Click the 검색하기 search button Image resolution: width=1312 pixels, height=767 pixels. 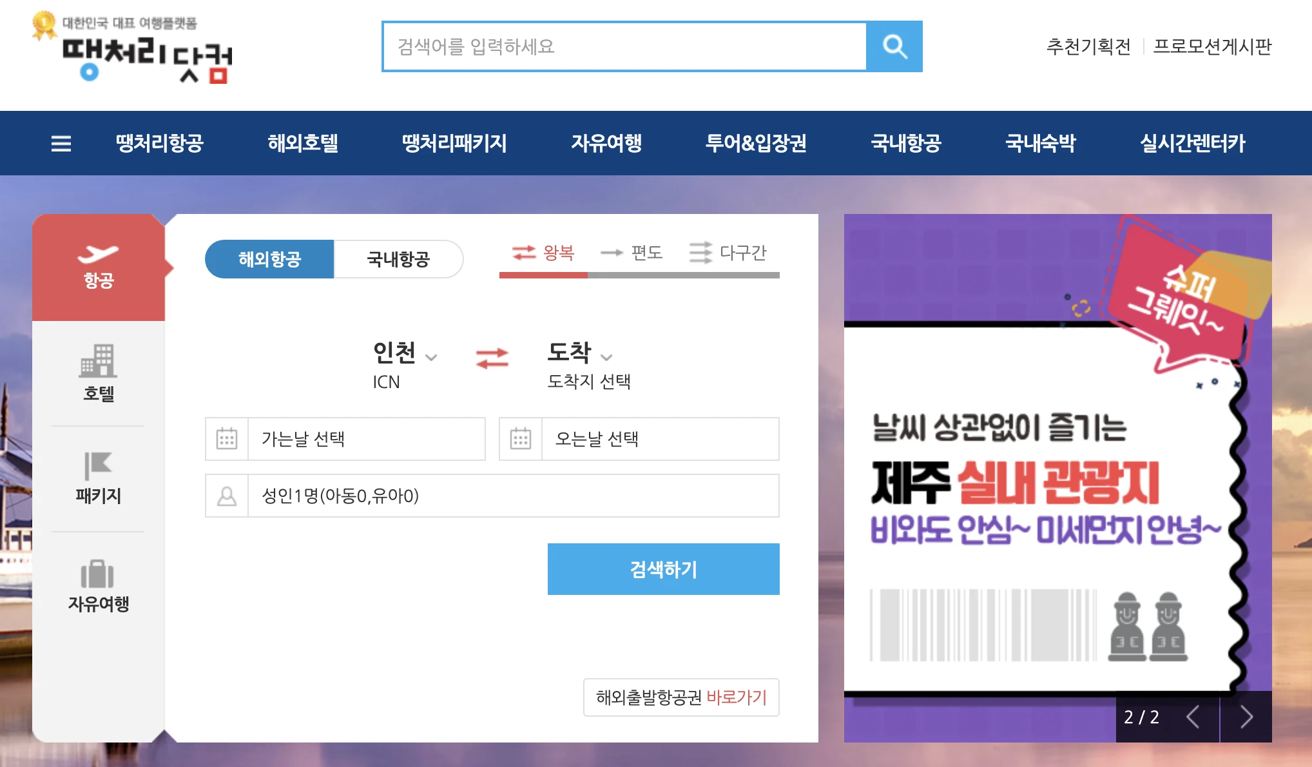pos(663,568)
